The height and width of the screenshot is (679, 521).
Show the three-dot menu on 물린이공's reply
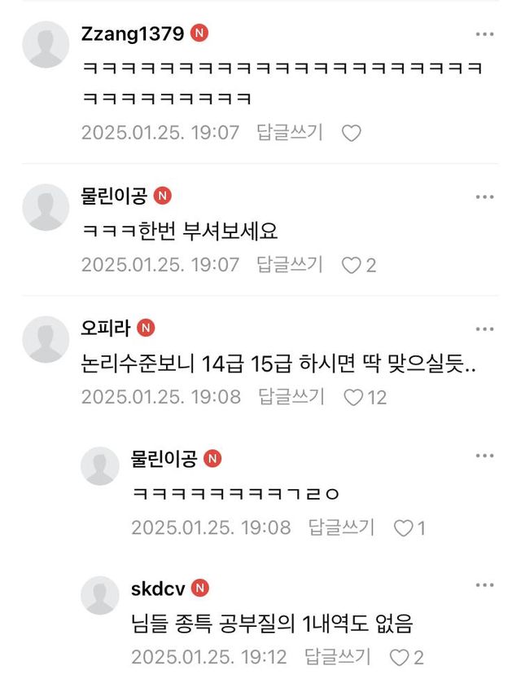coord(484,456)
